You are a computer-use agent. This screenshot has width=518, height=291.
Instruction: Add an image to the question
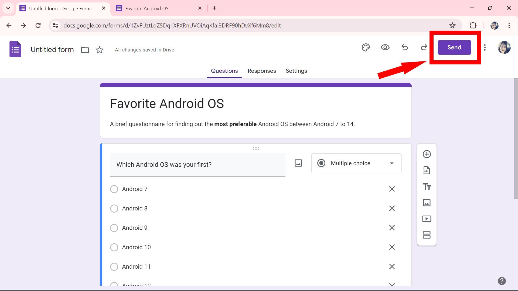tap(298, 163)
